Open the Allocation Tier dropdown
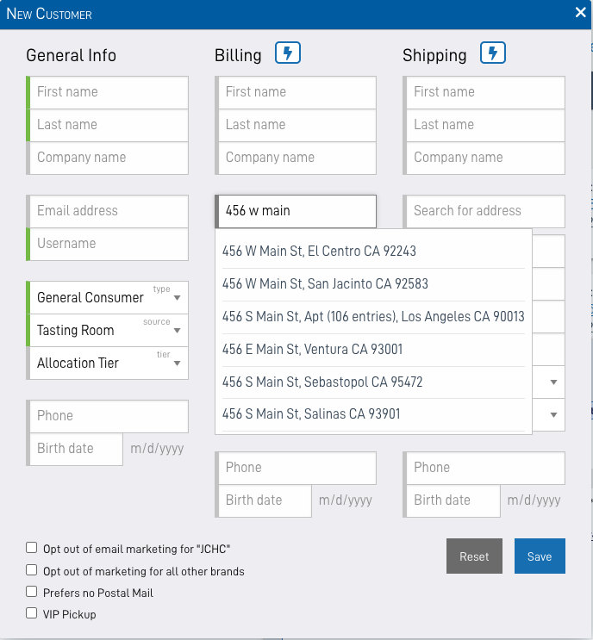The width and height of the screenshot is (593, 640). pos(108,363)
